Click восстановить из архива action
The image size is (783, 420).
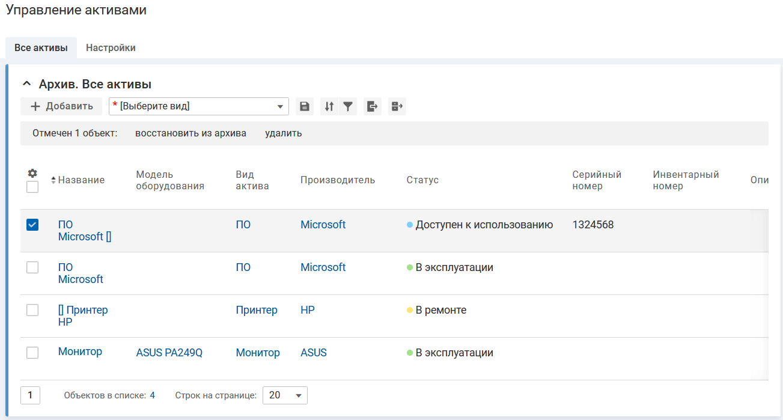(190, 133)
